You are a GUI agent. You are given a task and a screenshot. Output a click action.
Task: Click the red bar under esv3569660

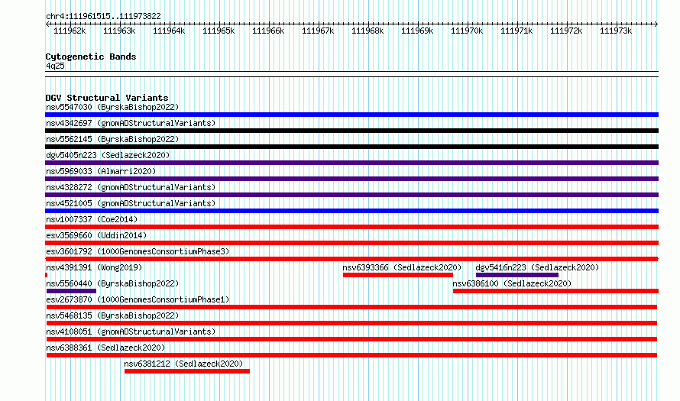pos(351,243)
